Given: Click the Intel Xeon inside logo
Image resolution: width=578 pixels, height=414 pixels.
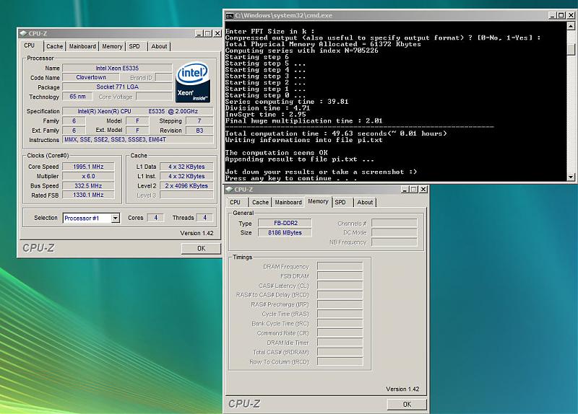Looking at the screenshot, I should coord(193,82).
